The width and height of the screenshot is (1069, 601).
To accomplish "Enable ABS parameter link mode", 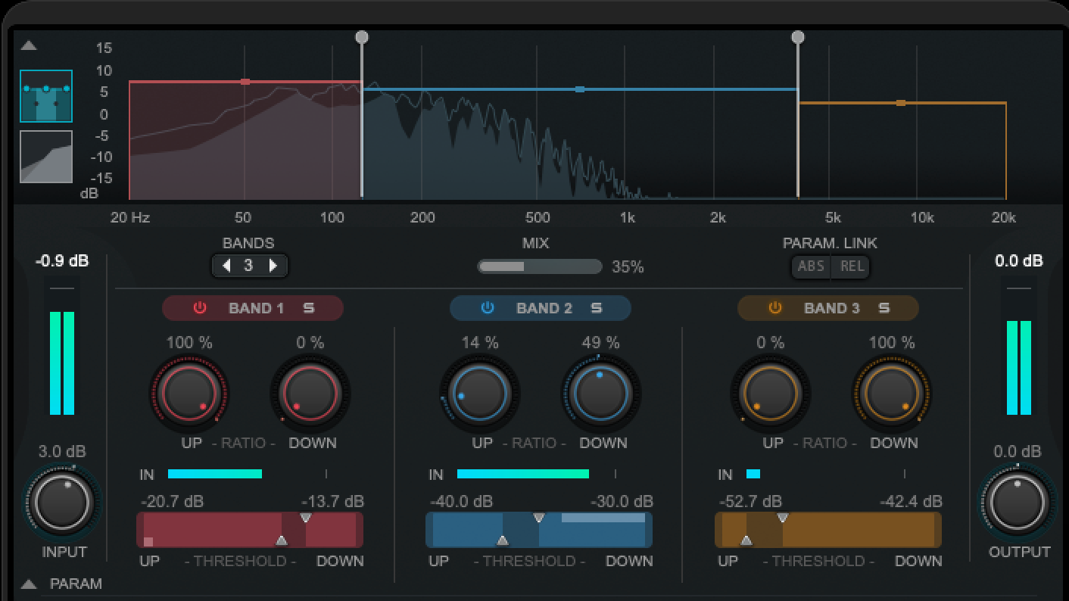I will pyautogui.click(x=811, y=266).
